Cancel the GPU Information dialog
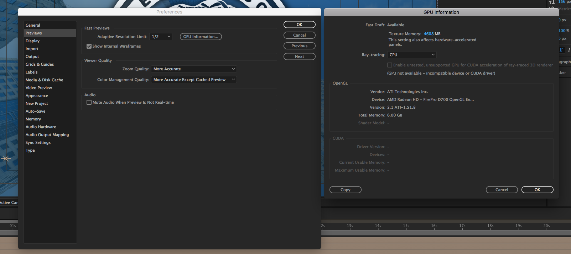This screenshot has width=571, height=254. (502, 190)
